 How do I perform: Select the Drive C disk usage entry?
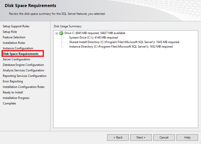[95, 33]
